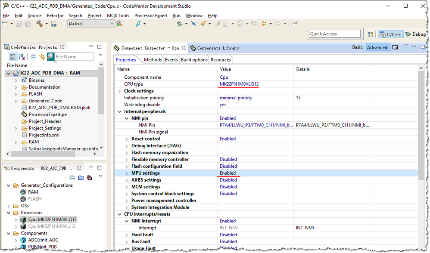Toggle the Advanced view mode
Image resolution: width=430 pixels, height=253 pixels.
pyautogui.click(x=377, y=47)
